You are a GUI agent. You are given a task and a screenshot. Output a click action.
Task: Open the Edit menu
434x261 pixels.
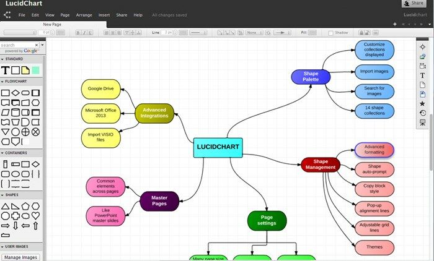pyautogui.click(x=35, y=15)
